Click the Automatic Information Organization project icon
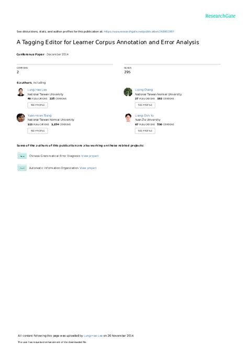This screenshot has height=350, width=248. [22, 167]
